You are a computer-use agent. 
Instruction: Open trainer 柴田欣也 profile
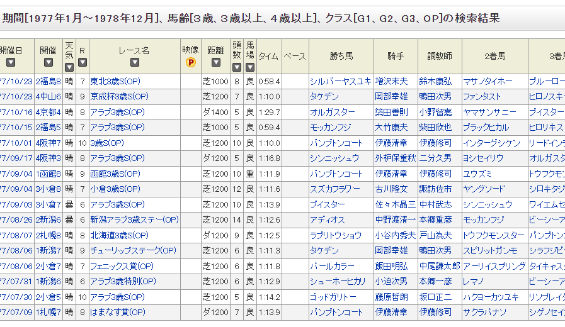click(x=435, y=128)
